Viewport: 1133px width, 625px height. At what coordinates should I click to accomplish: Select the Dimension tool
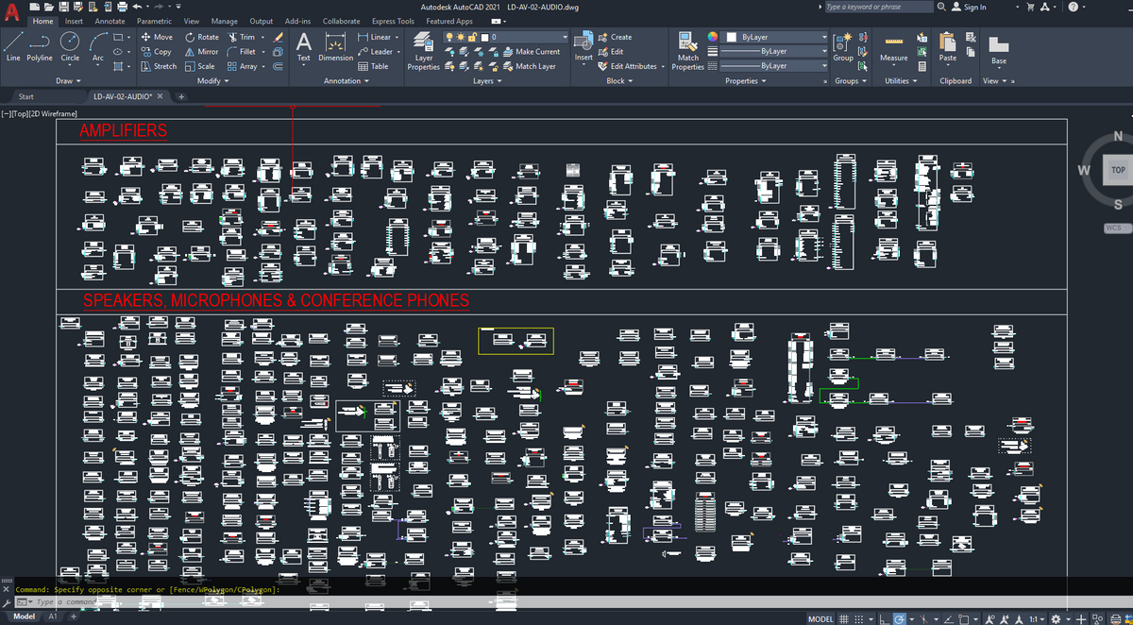pyautogui.click(x=335, y=47)
